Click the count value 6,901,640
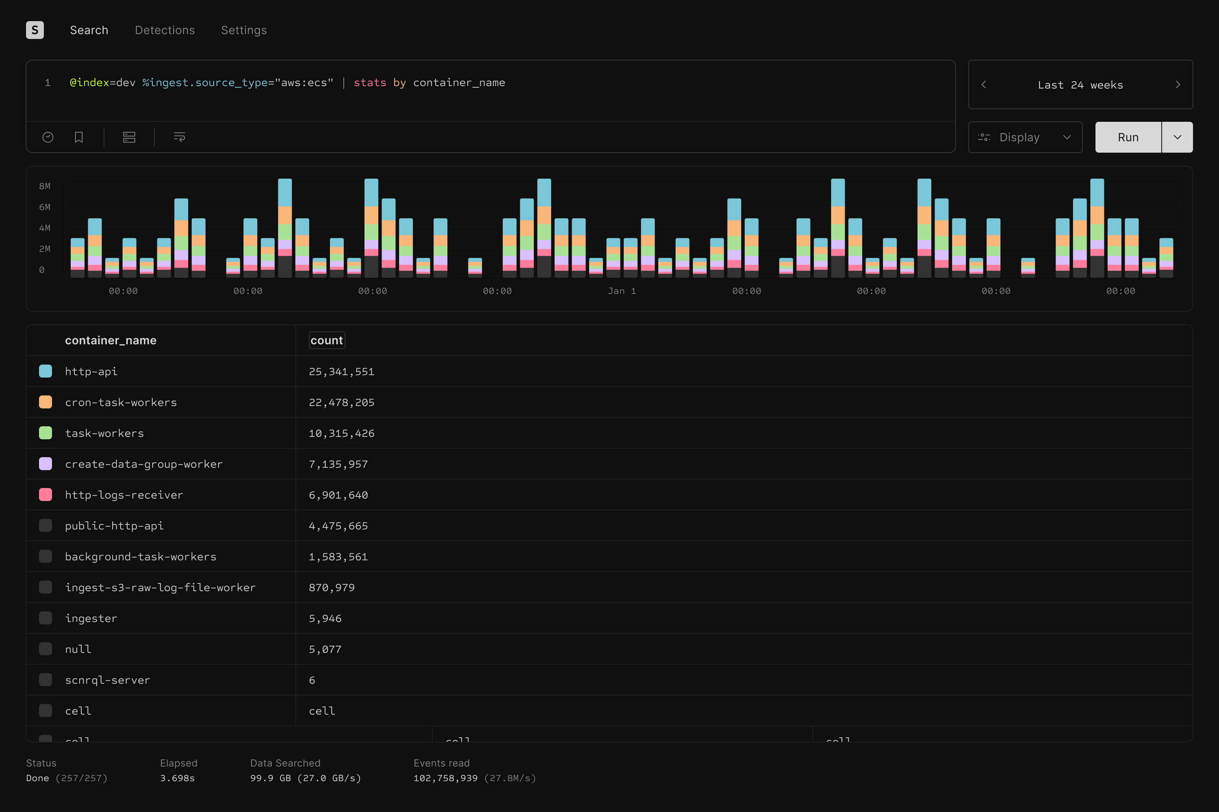 click(x=338, y=495)
